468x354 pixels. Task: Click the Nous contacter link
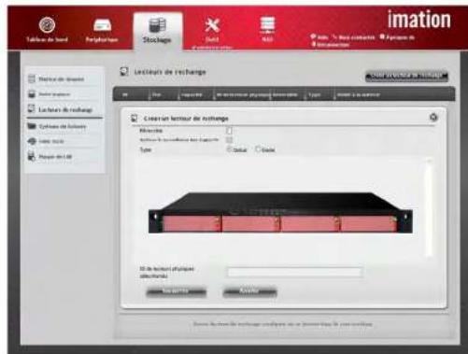click(354, 37)
